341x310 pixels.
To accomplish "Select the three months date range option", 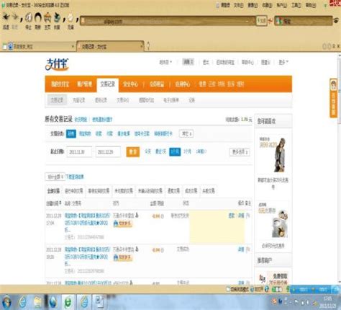I will click(x=187, y=151).
